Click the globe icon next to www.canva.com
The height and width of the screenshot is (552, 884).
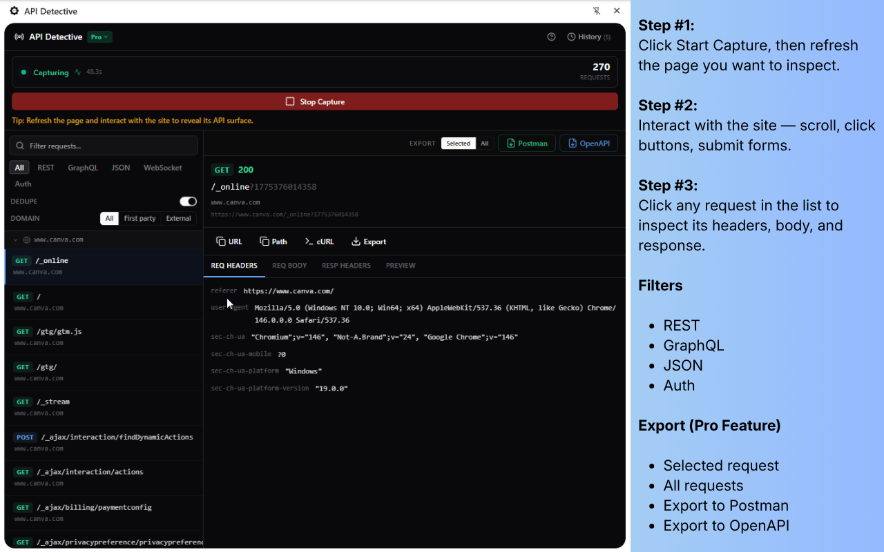pos(27,240)
